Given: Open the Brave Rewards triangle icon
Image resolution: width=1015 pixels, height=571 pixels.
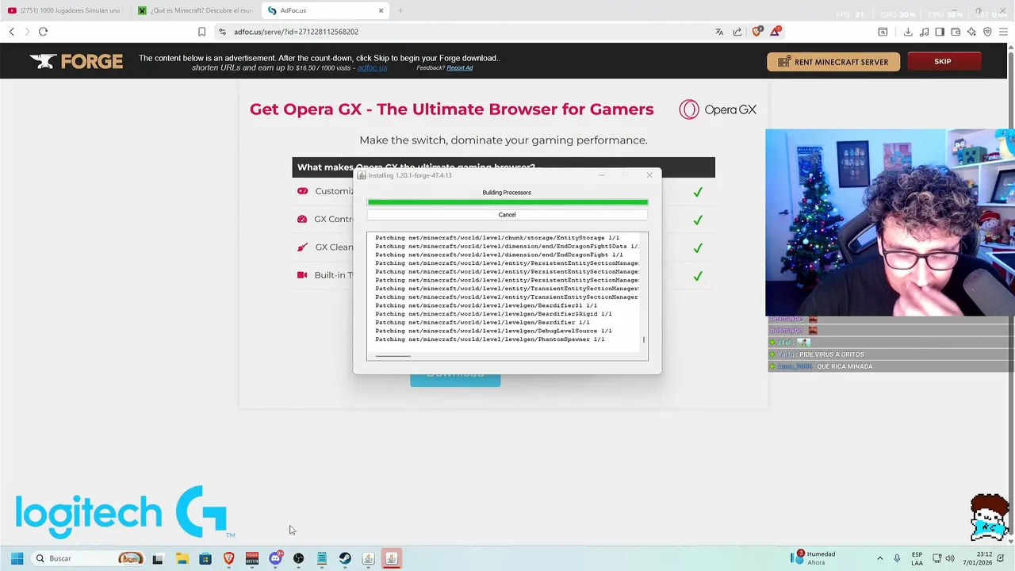Looking at the screenshot, I should 776,32.
